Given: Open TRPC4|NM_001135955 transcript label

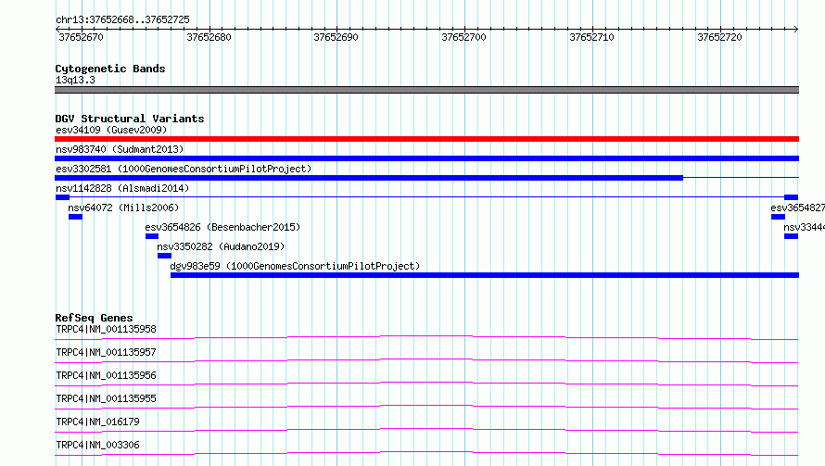Looking at the screenshot, I should (x=106, y=398).
